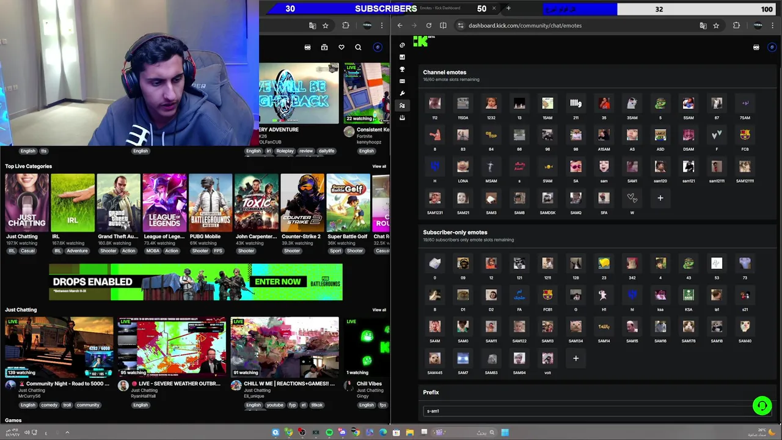The width and height of the screenshot is (782, 440).
Task: Open the RyanHallYall channel link
Action: tap(145, 396)
